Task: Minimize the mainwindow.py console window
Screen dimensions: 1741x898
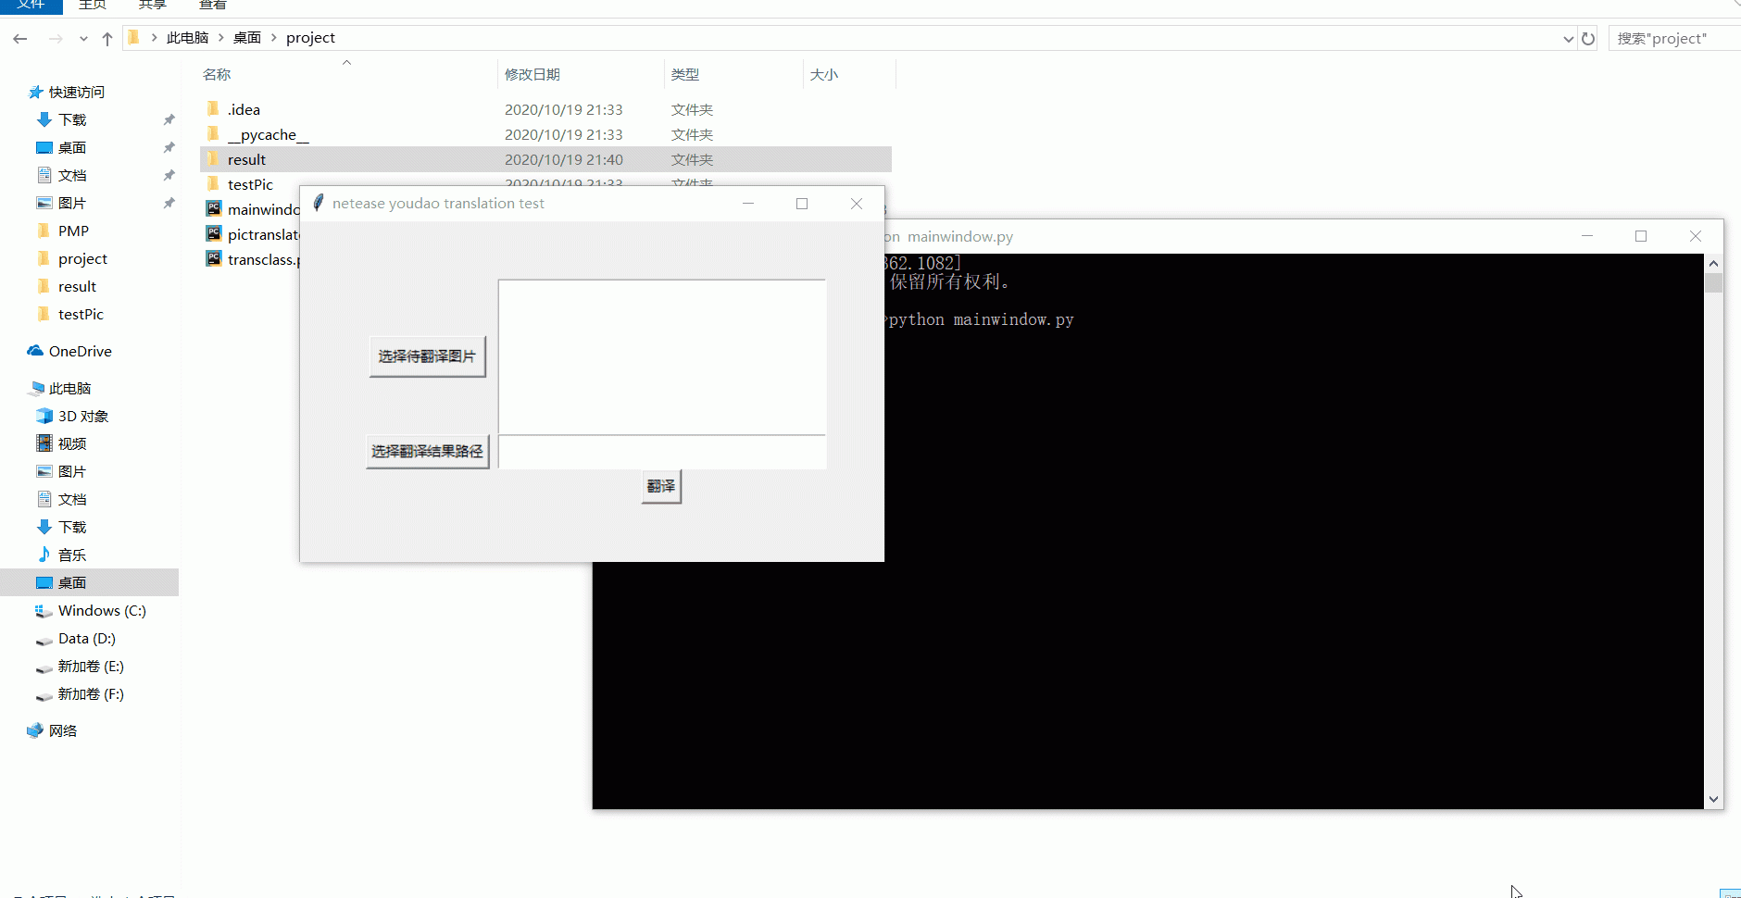Action: (1587, 236)
